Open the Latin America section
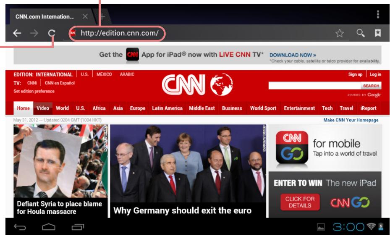 pos(167,108)
